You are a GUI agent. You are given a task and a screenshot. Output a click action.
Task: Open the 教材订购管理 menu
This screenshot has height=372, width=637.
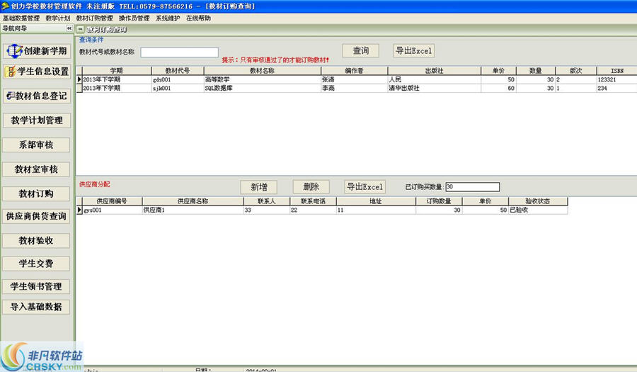coord(94,18)
